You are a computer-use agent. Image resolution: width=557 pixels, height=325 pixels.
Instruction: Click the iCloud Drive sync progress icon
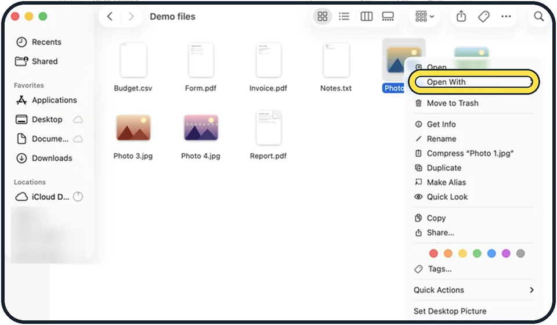point(78,196)
